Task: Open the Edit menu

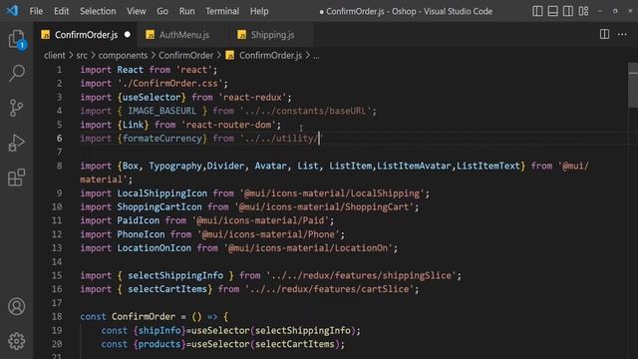Action: (62, 11)
